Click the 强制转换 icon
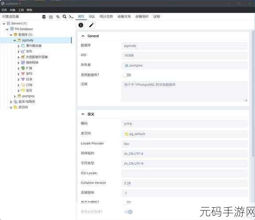This screenshot has height=220, width=255. (23, 62)
